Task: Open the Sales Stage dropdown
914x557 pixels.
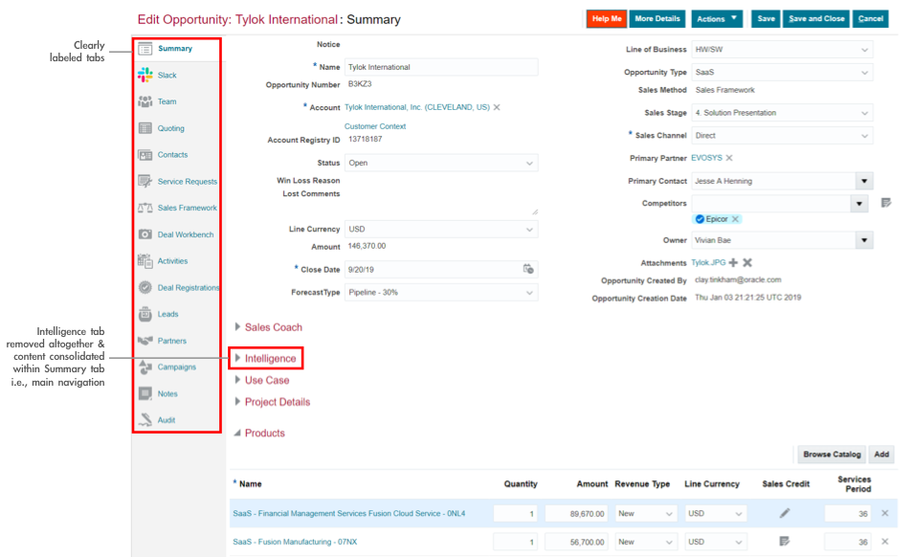Action: (864, 113)
